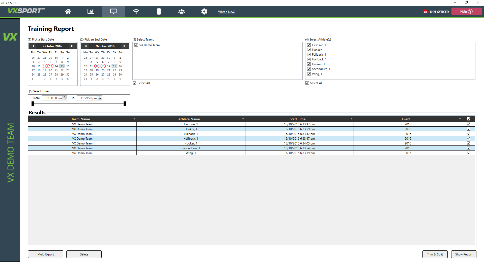Select October 20 in start date calendar
The width and height of the screenshot is (484, 262).
pos(50,70)
